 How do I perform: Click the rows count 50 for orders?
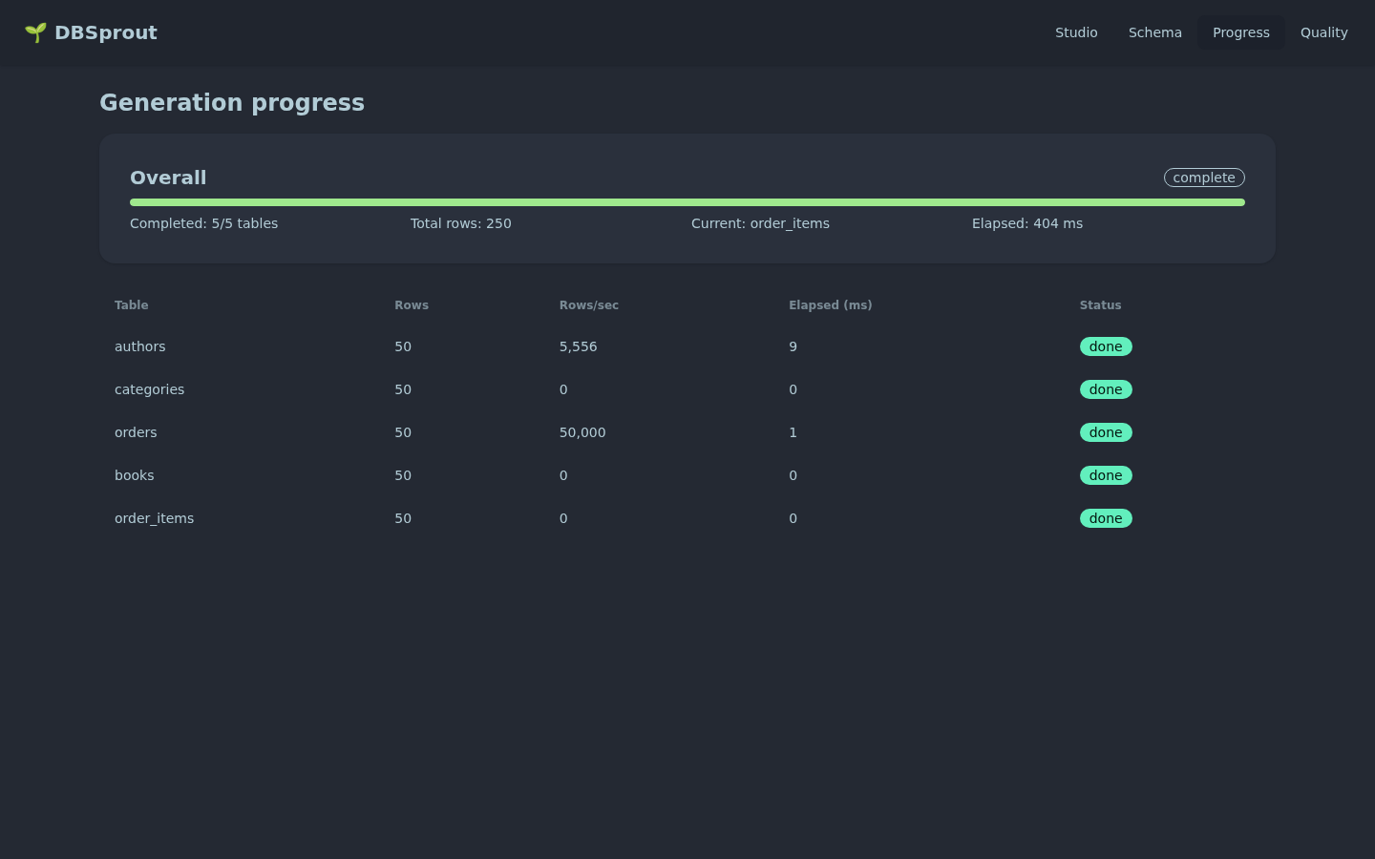[403, 432]
